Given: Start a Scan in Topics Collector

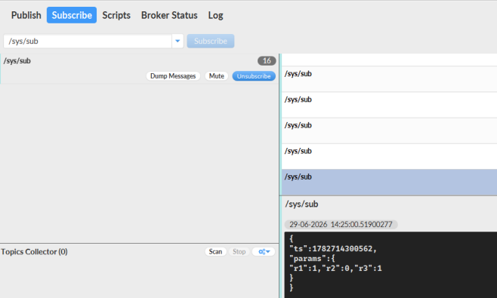Looking at the screenshot, I should (x=215, y=252).
